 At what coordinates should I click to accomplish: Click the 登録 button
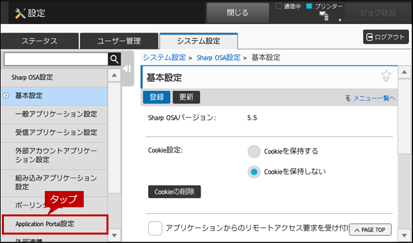point(156,97)
